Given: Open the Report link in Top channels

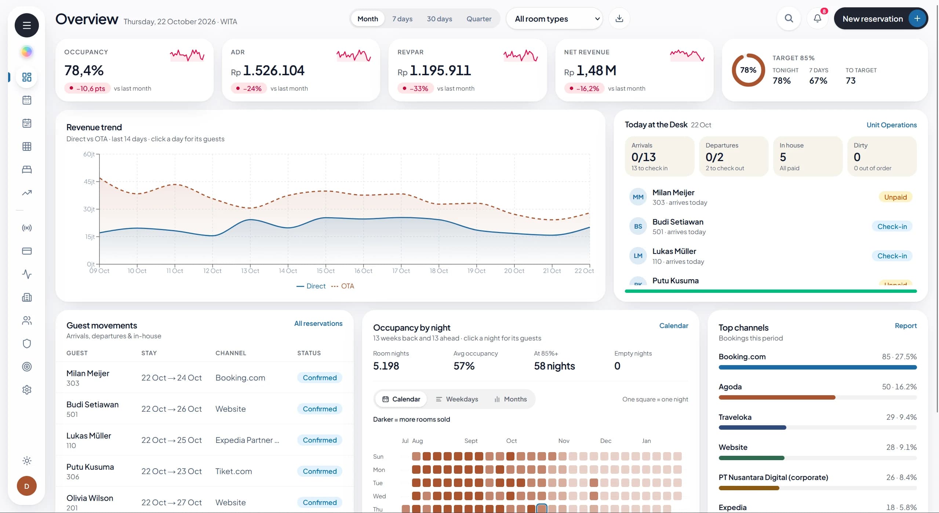Looking at the screenshot, I should [x=905, y=326].
